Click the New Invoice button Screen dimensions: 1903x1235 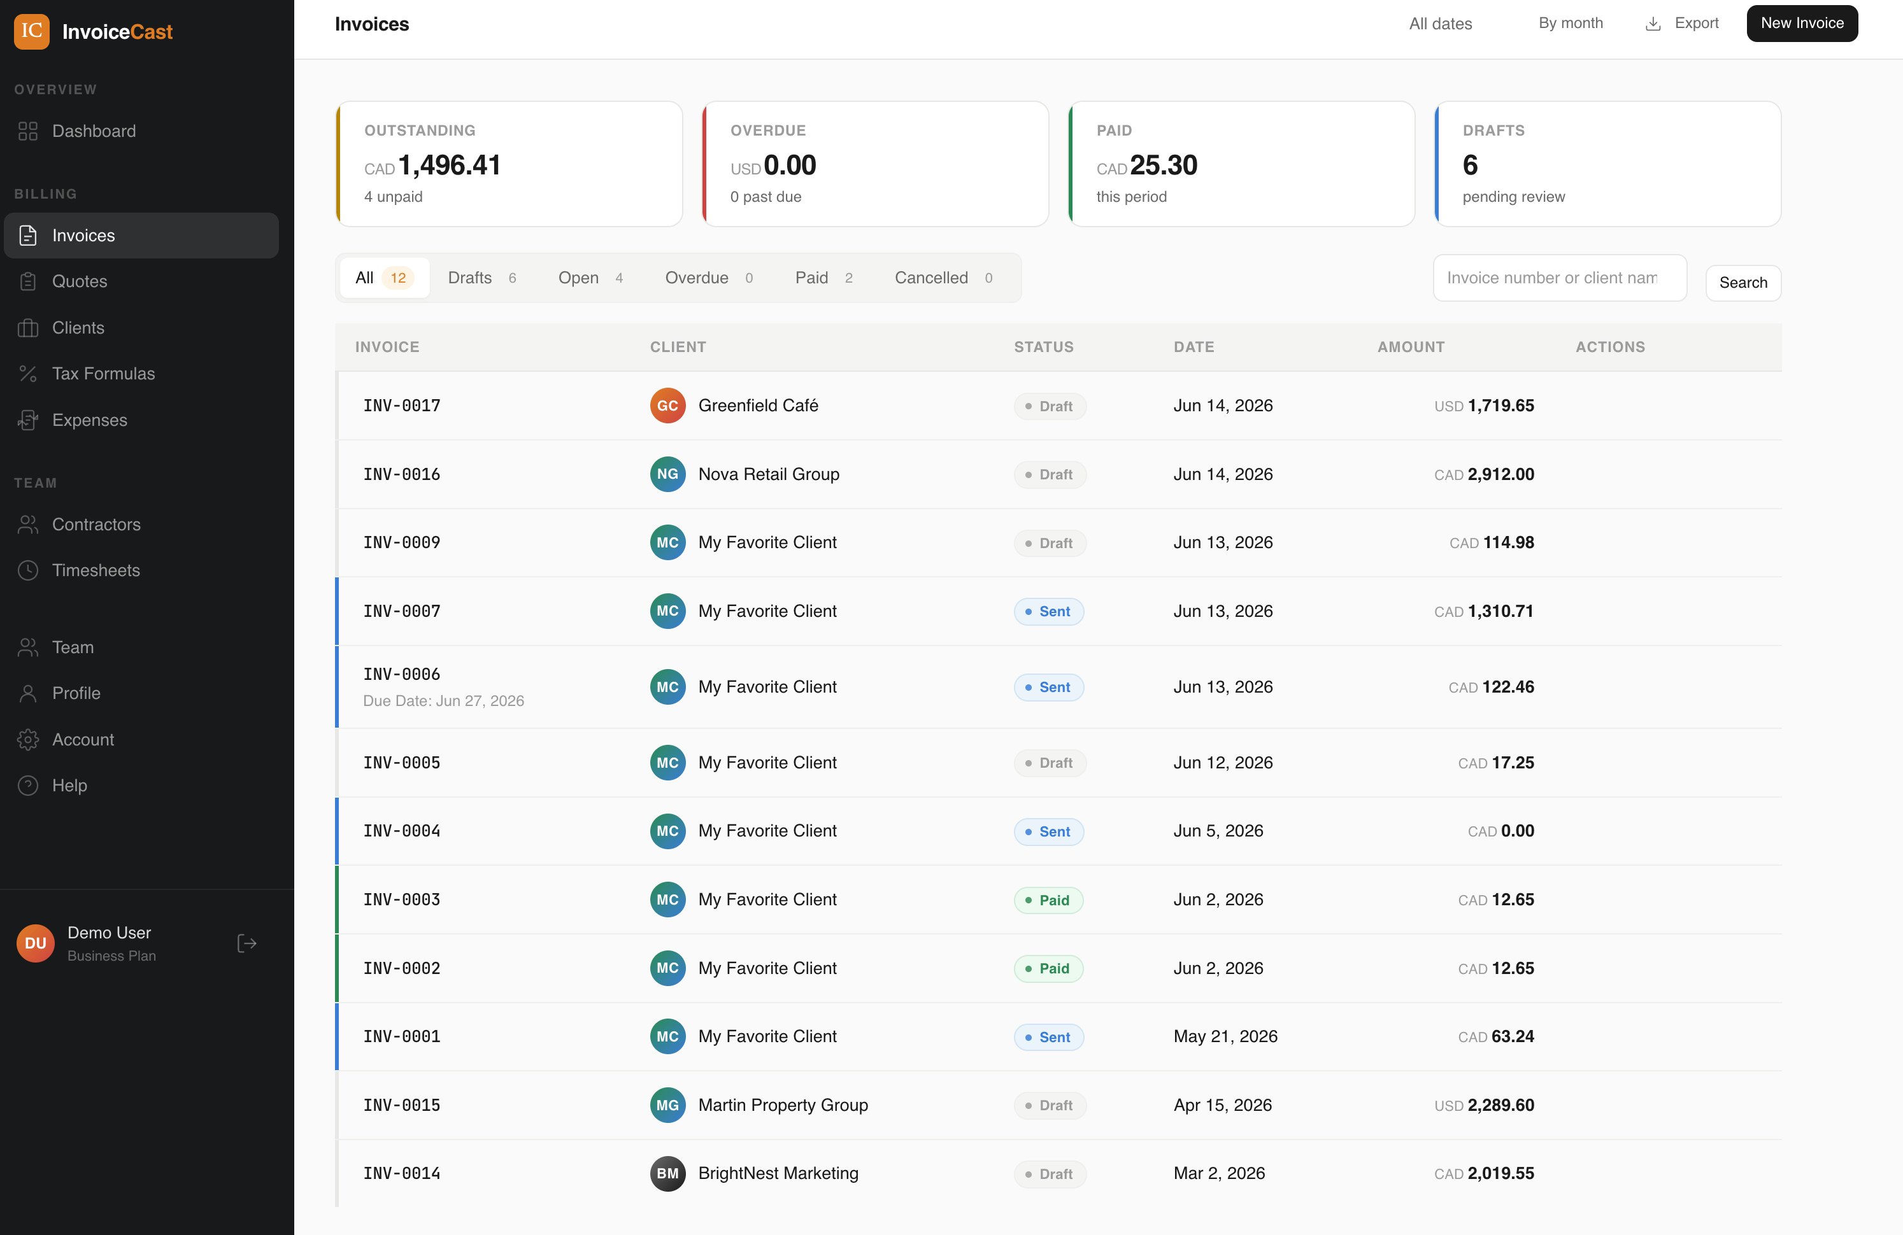[1802, 23]
